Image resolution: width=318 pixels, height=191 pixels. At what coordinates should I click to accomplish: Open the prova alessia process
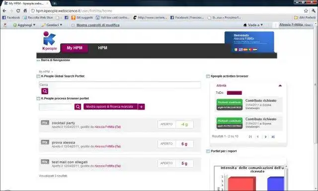pyautogui.click(x=63, y=142)
